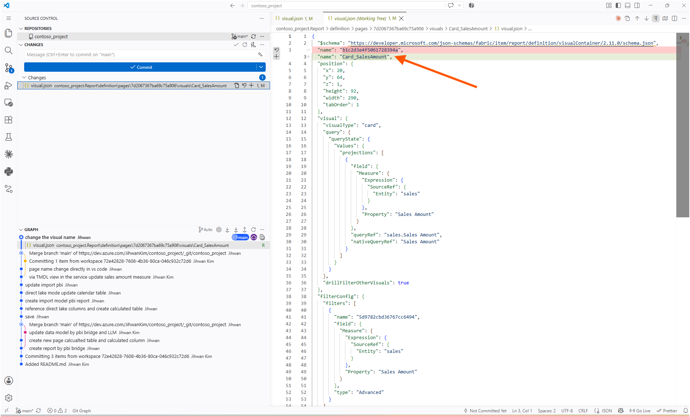Go to previous change in diff editor

point(637,18)
